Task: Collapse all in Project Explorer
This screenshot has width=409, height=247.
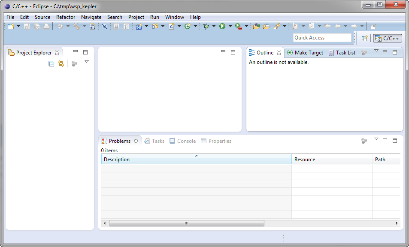Action: 52,64
